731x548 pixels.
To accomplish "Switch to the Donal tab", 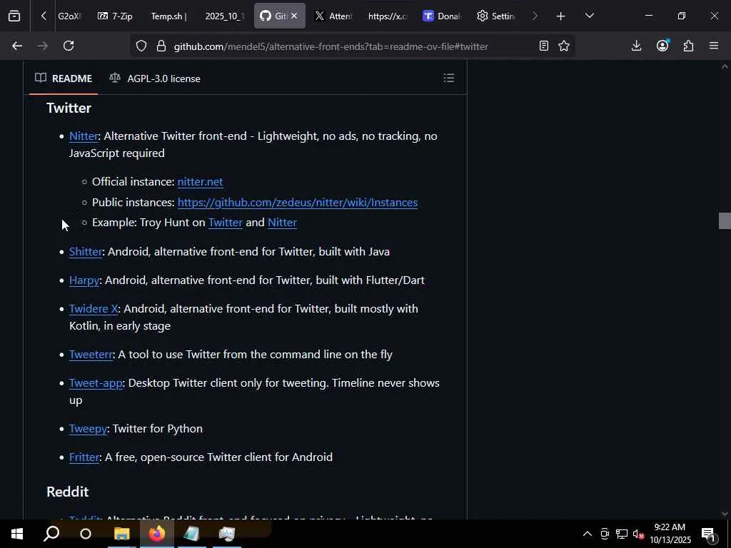I will 442,16.
